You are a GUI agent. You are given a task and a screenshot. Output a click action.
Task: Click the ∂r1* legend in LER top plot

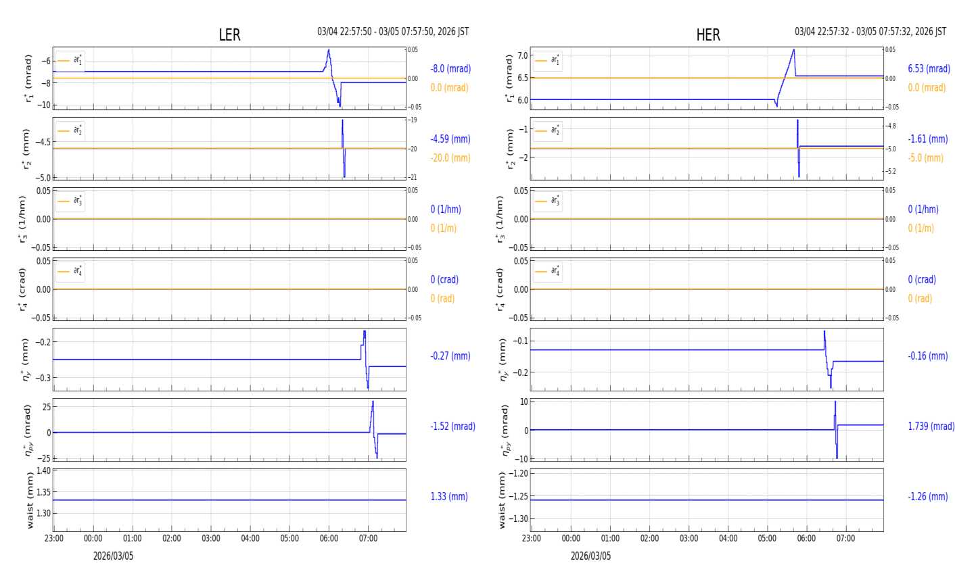click(70, 61)
